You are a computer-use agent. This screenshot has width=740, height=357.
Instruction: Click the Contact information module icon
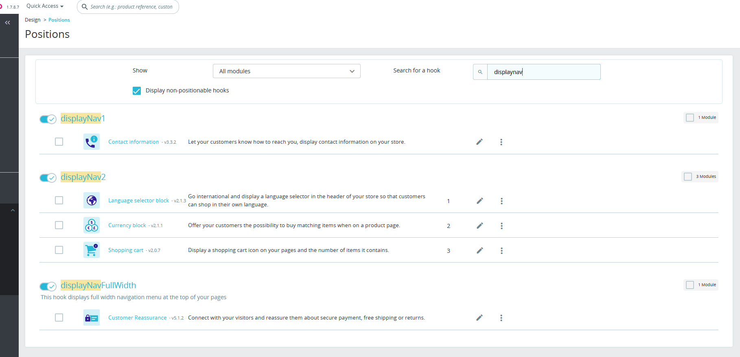coord(92,142)
